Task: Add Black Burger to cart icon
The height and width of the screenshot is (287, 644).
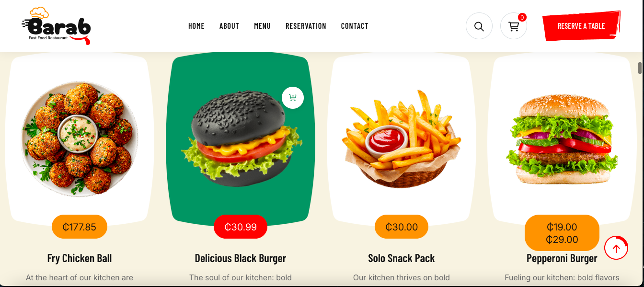Action: pyautogui.click(x=293, y=98)
